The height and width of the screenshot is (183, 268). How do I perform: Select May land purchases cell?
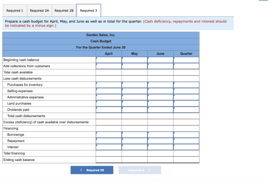coord(134,103)
